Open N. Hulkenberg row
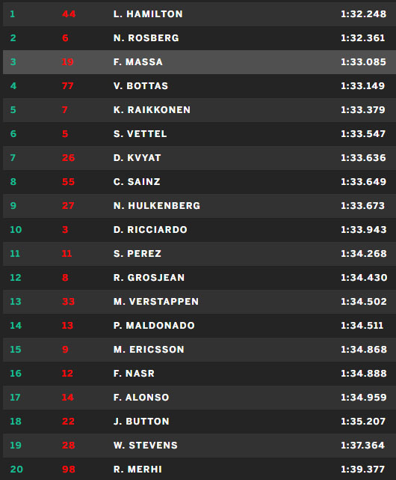The image size is (396, 480). 199,206
